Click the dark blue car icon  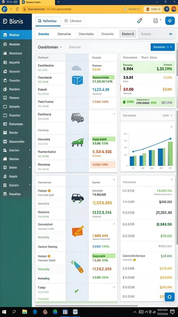pyautogui.click(x=78, y=198)
